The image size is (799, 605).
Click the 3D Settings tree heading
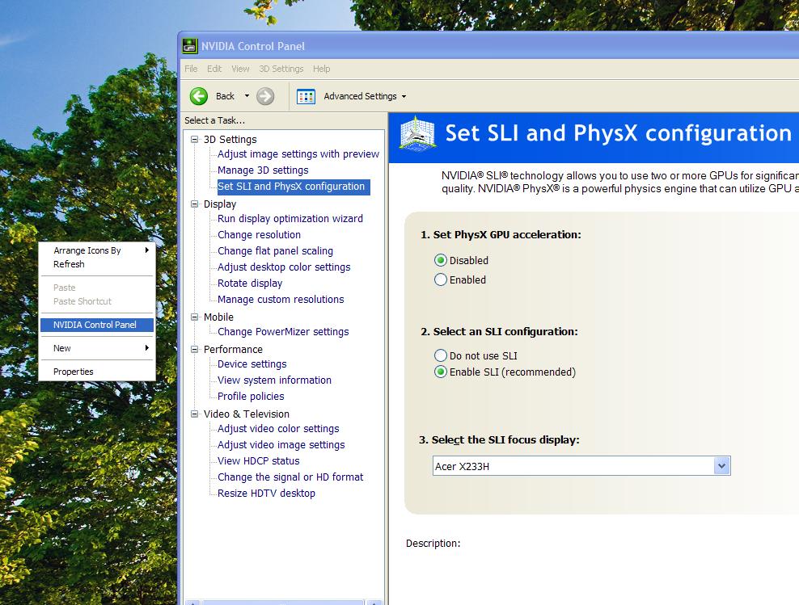230,140
